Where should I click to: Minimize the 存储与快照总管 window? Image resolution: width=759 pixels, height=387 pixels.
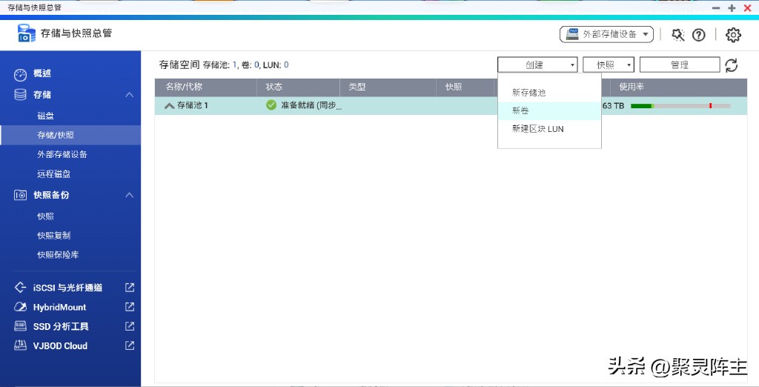717,8
